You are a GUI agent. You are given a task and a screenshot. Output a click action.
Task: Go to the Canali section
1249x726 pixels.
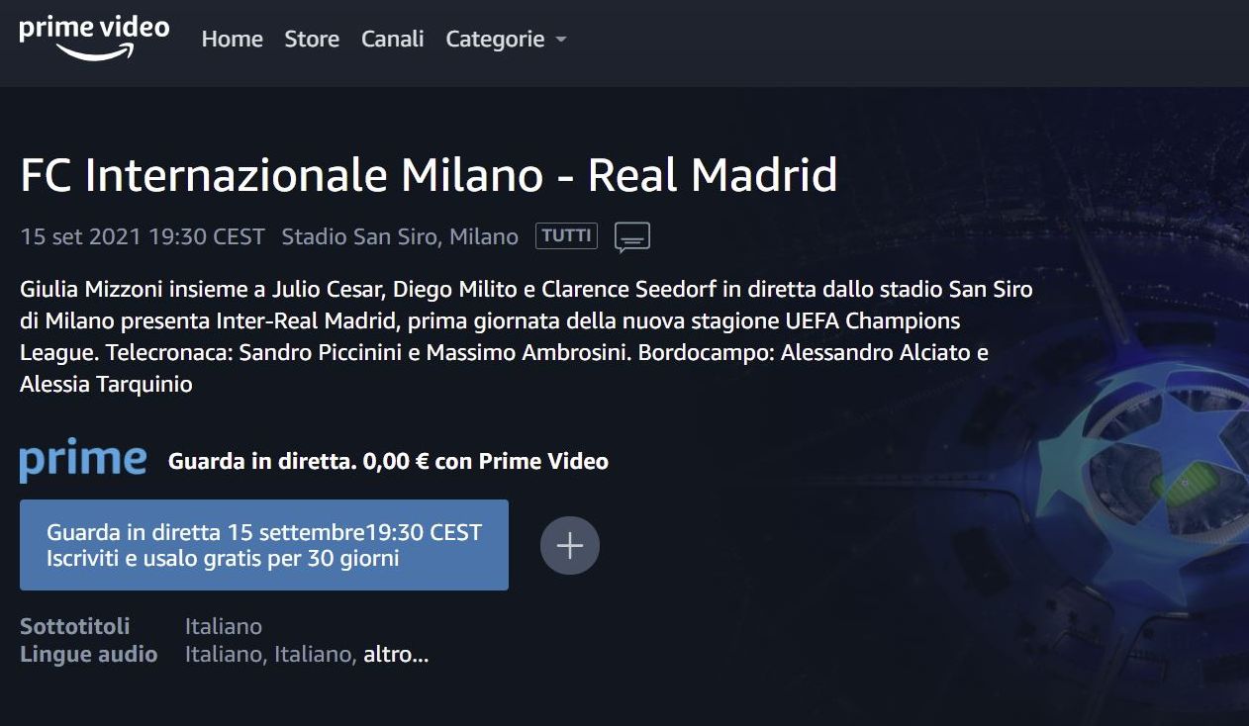[x=393, y=39]
